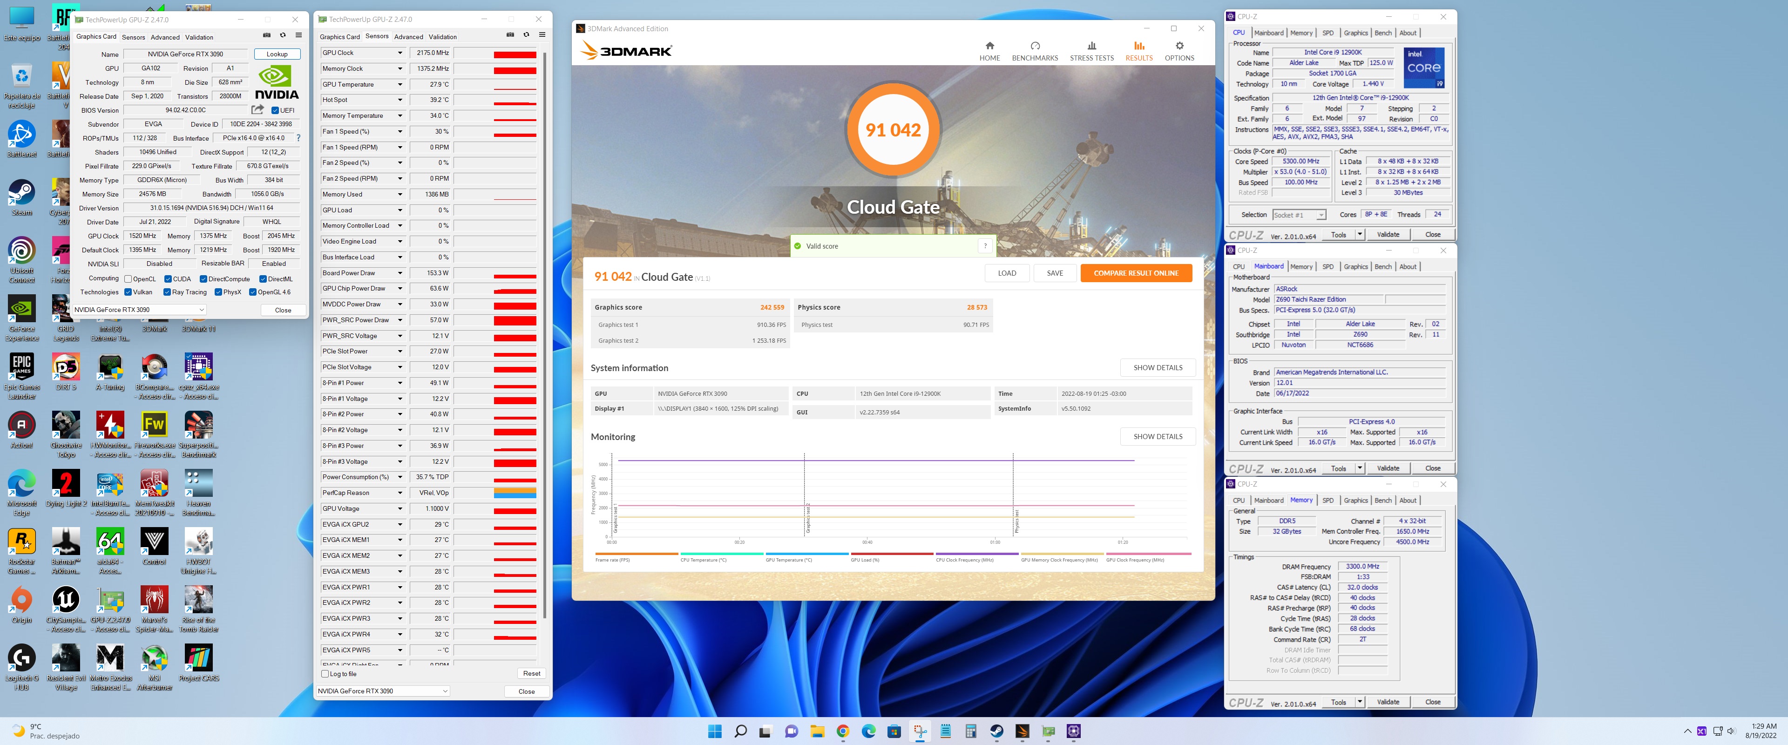Open Graphics tab in CPU-Z window showing DDR5 memory
The height and width of the screenshot is (745, 1788).
(1355, 501)
